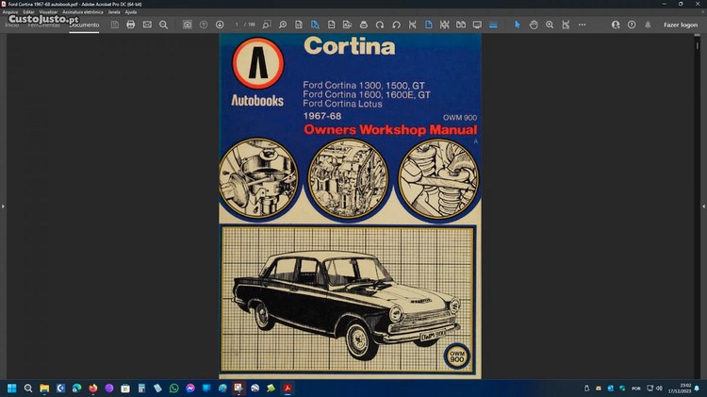Choose the arrow Selection tool
Image resolution: width=707 pixels, height=397 pixels.
(x=518, y=25)
